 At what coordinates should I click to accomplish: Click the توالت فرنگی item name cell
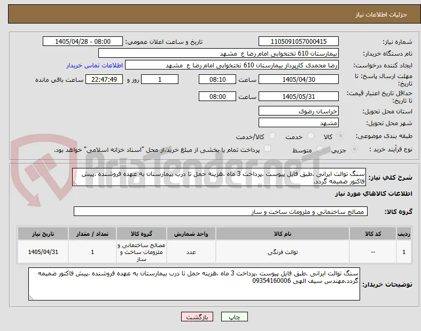pos(283,252)
